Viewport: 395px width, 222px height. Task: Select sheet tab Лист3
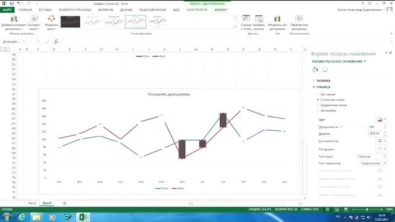(x=47, y=203)
